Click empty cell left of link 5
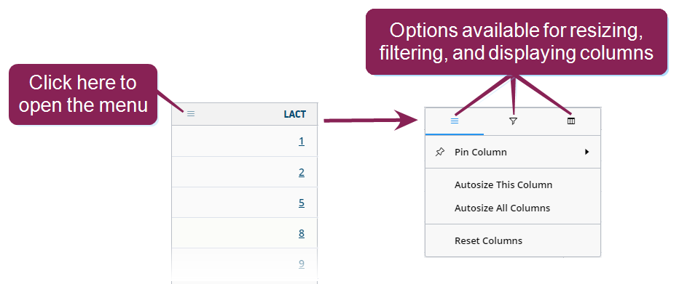 [x=234, y=203]
